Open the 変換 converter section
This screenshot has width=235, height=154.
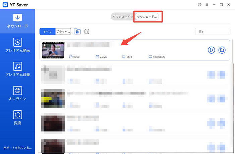pos(17,118)
